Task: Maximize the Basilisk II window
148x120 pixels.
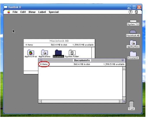Action: (x=134, y=7)
